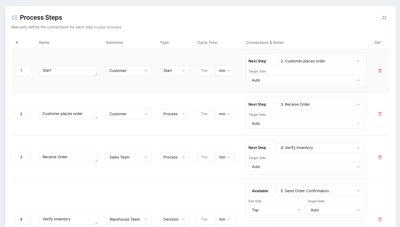Edit the Receive Order name field
400x227 pixels.
click(x=68, y=157)
